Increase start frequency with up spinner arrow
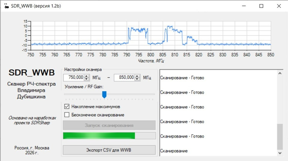The image size is (288, 161). click(x=86, y=76)
